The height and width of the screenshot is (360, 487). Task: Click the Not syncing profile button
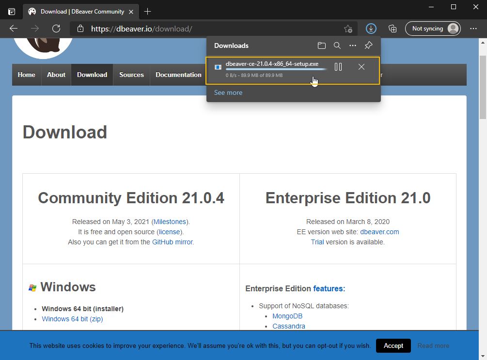click(x=432, y=29)
